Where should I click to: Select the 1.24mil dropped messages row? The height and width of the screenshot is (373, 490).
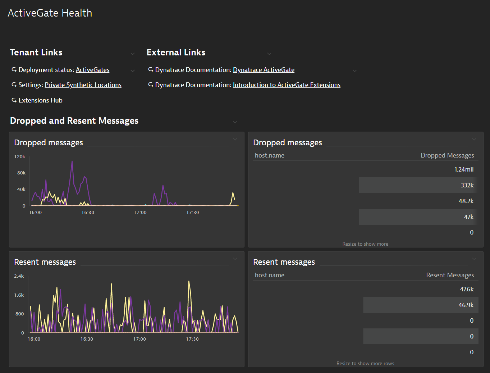coord(366,169)
